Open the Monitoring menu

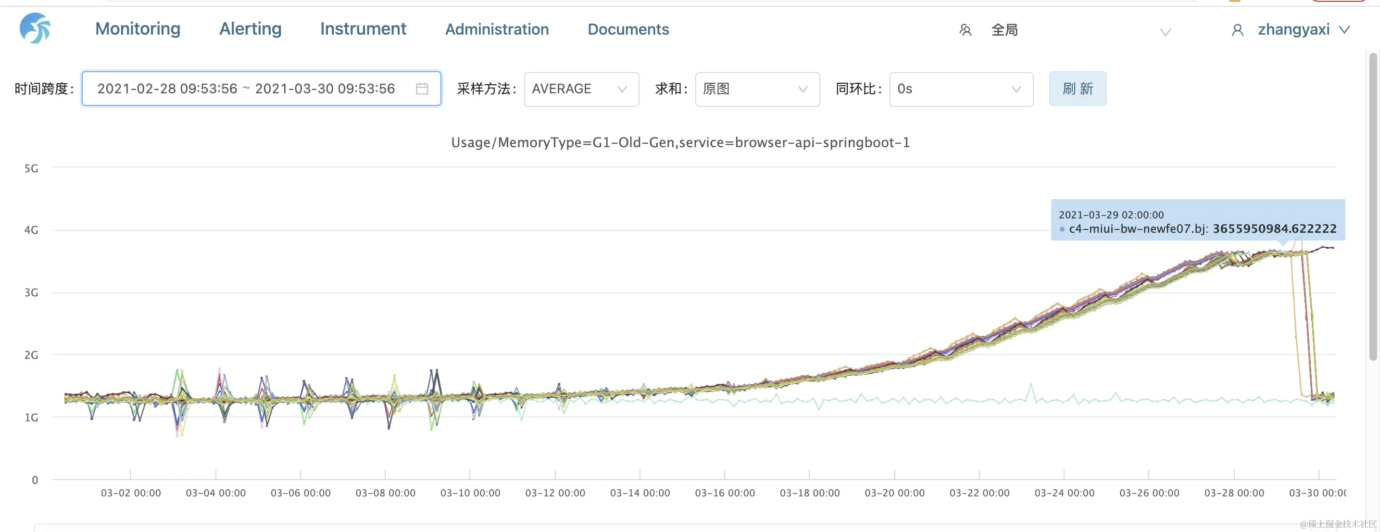click(x=138, y=29)
